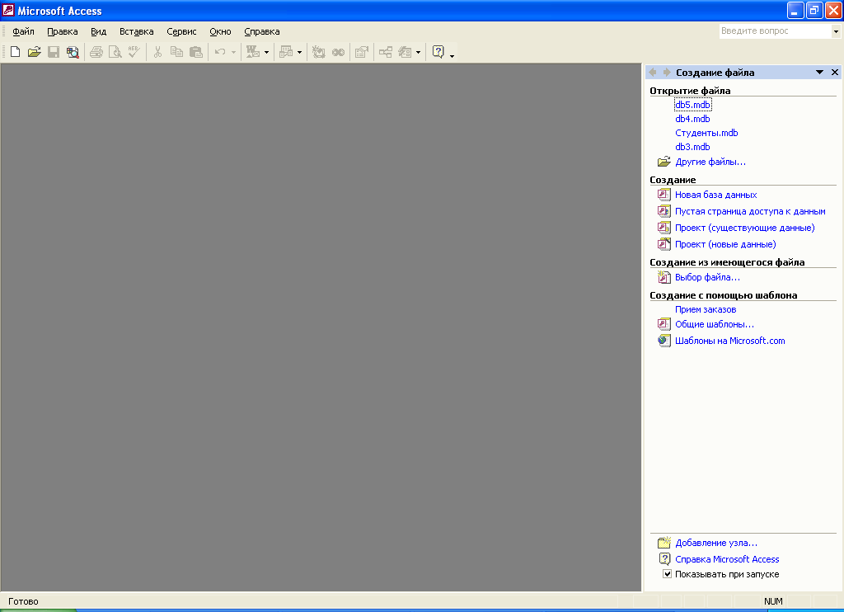Open the Создание файла task pane menu arrow
844x612 pixels.
(819, 73)
